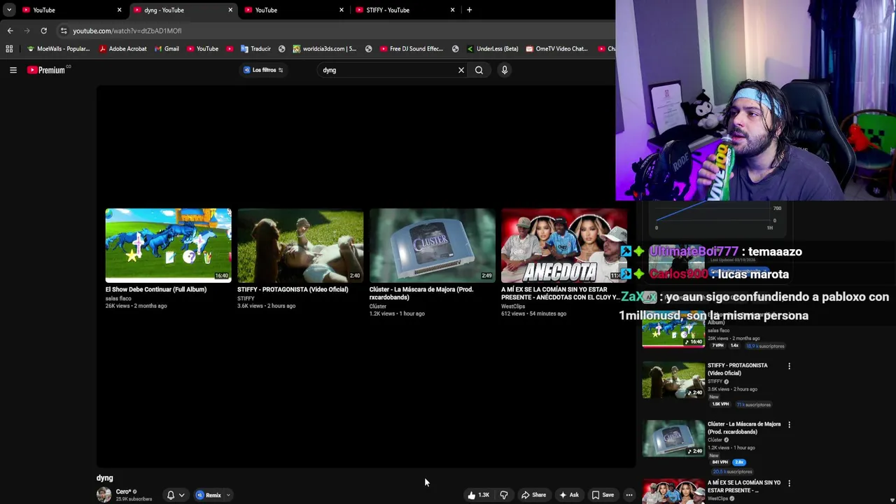
Task: Go back in the browser
Action: click(10, 31)
